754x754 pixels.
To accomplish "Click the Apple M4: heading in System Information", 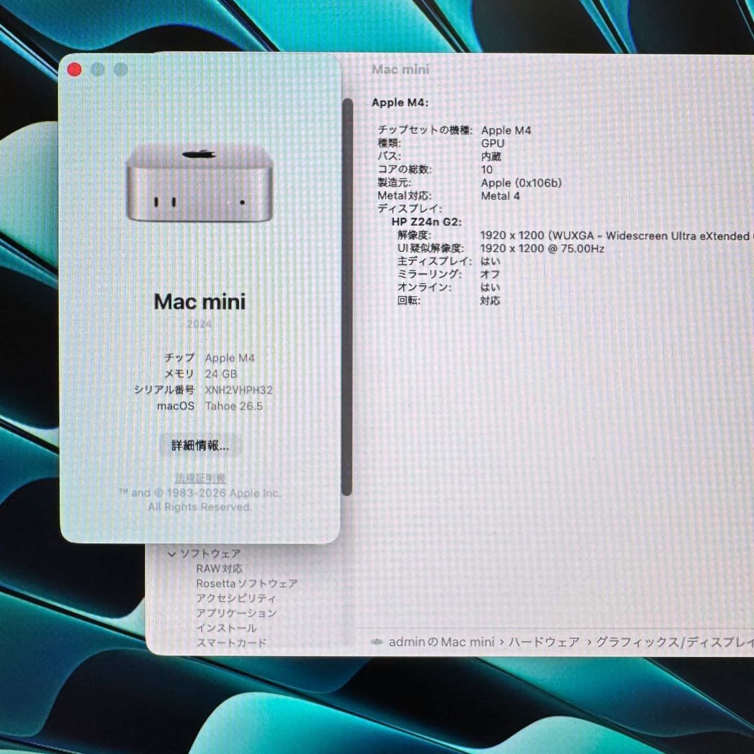I will pyautogui.click(x=400, y=103).
